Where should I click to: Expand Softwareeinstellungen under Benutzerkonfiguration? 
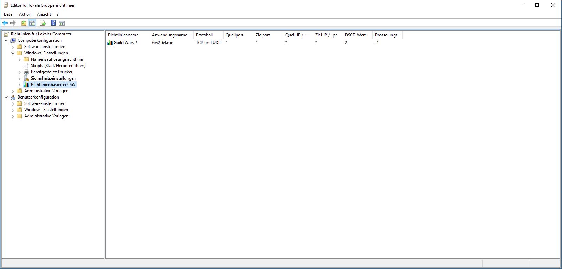coord(13,104)
